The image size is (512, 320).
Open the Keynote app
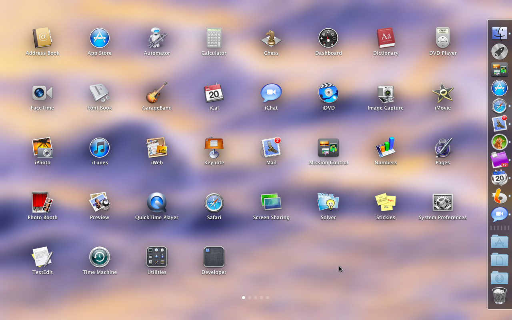214,148
